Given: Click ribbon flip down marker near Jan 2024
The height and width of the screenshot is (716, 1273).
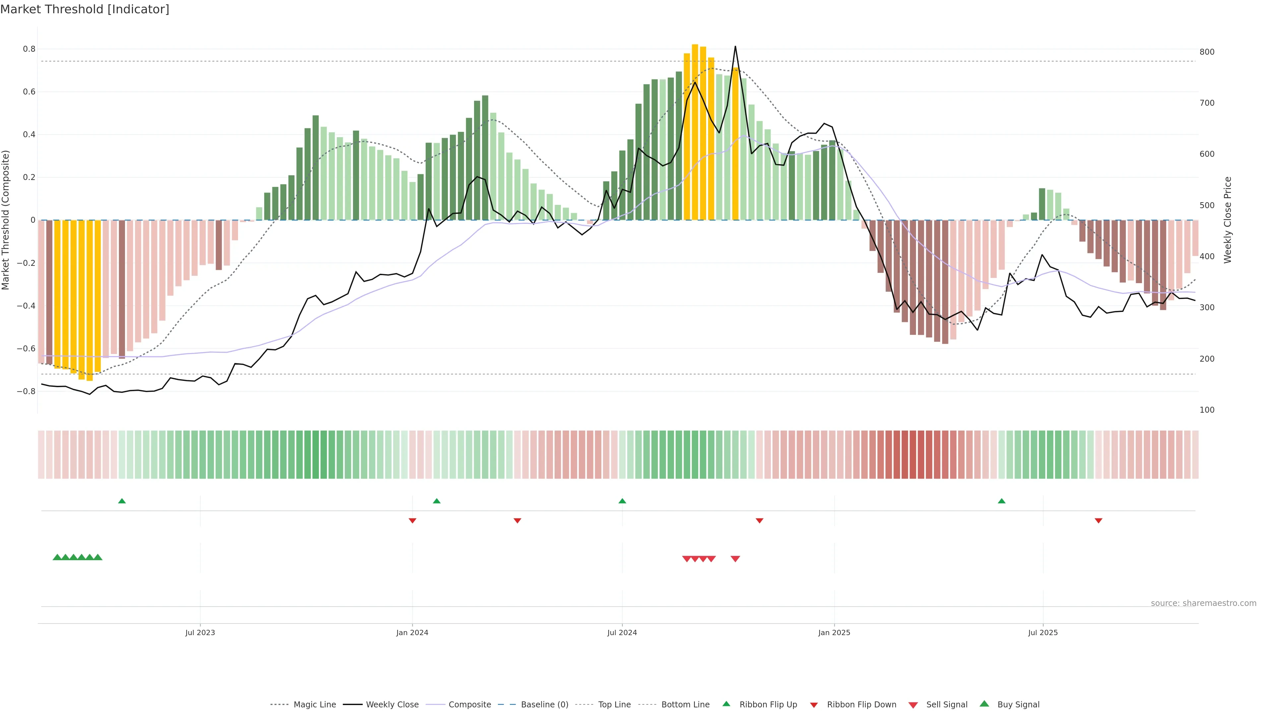Looking at the screenshot, I should click(413, 521).
